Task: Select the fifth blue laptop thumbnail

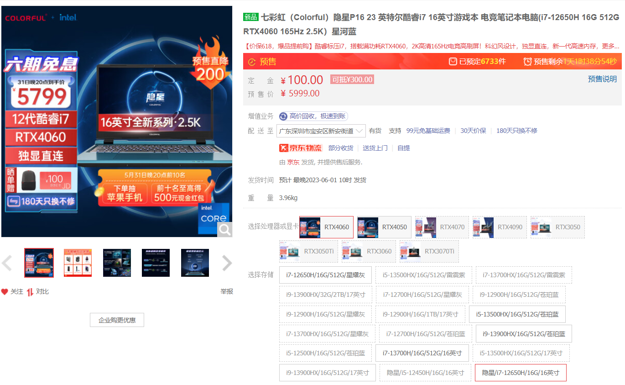Action: [195, 263]
